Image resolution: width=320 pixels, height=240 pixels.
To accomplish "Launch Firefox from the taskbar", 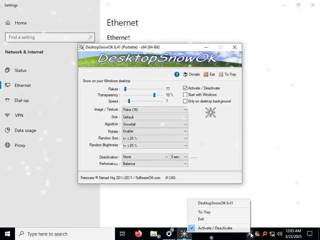I will point(138,234).
